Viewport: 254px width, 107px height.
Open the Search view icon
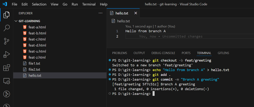(7, 28)
